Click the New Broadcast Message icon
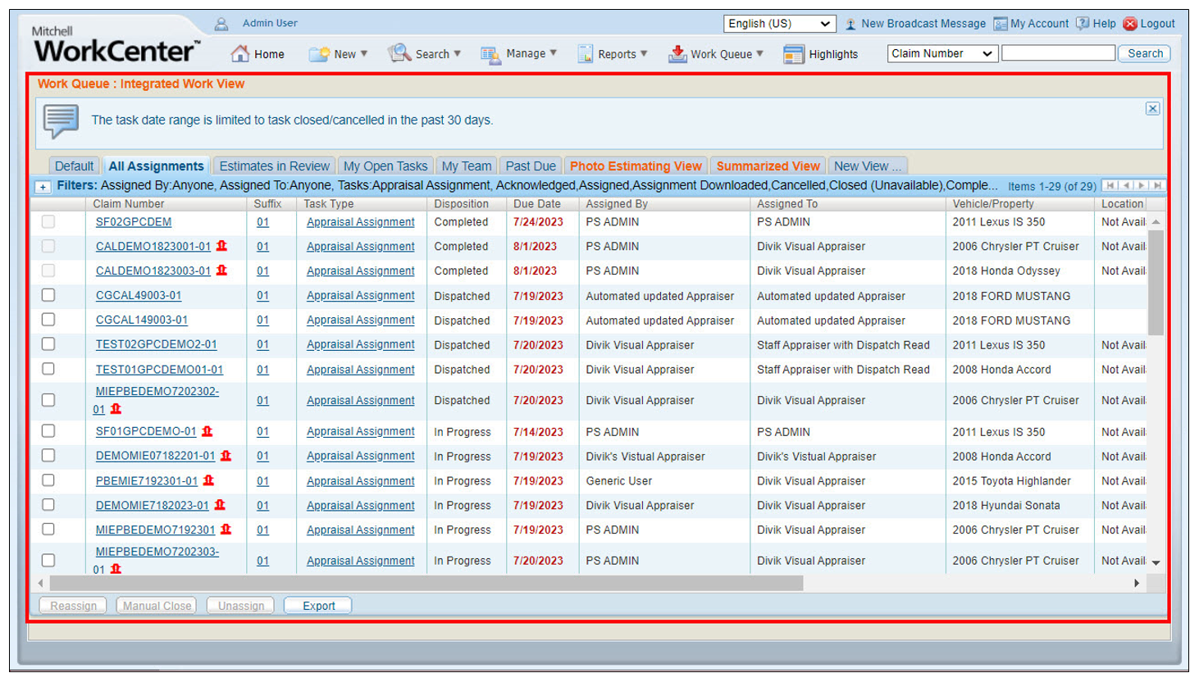Viewport: 1199px width, 682px height. click(x=850, y=24)
